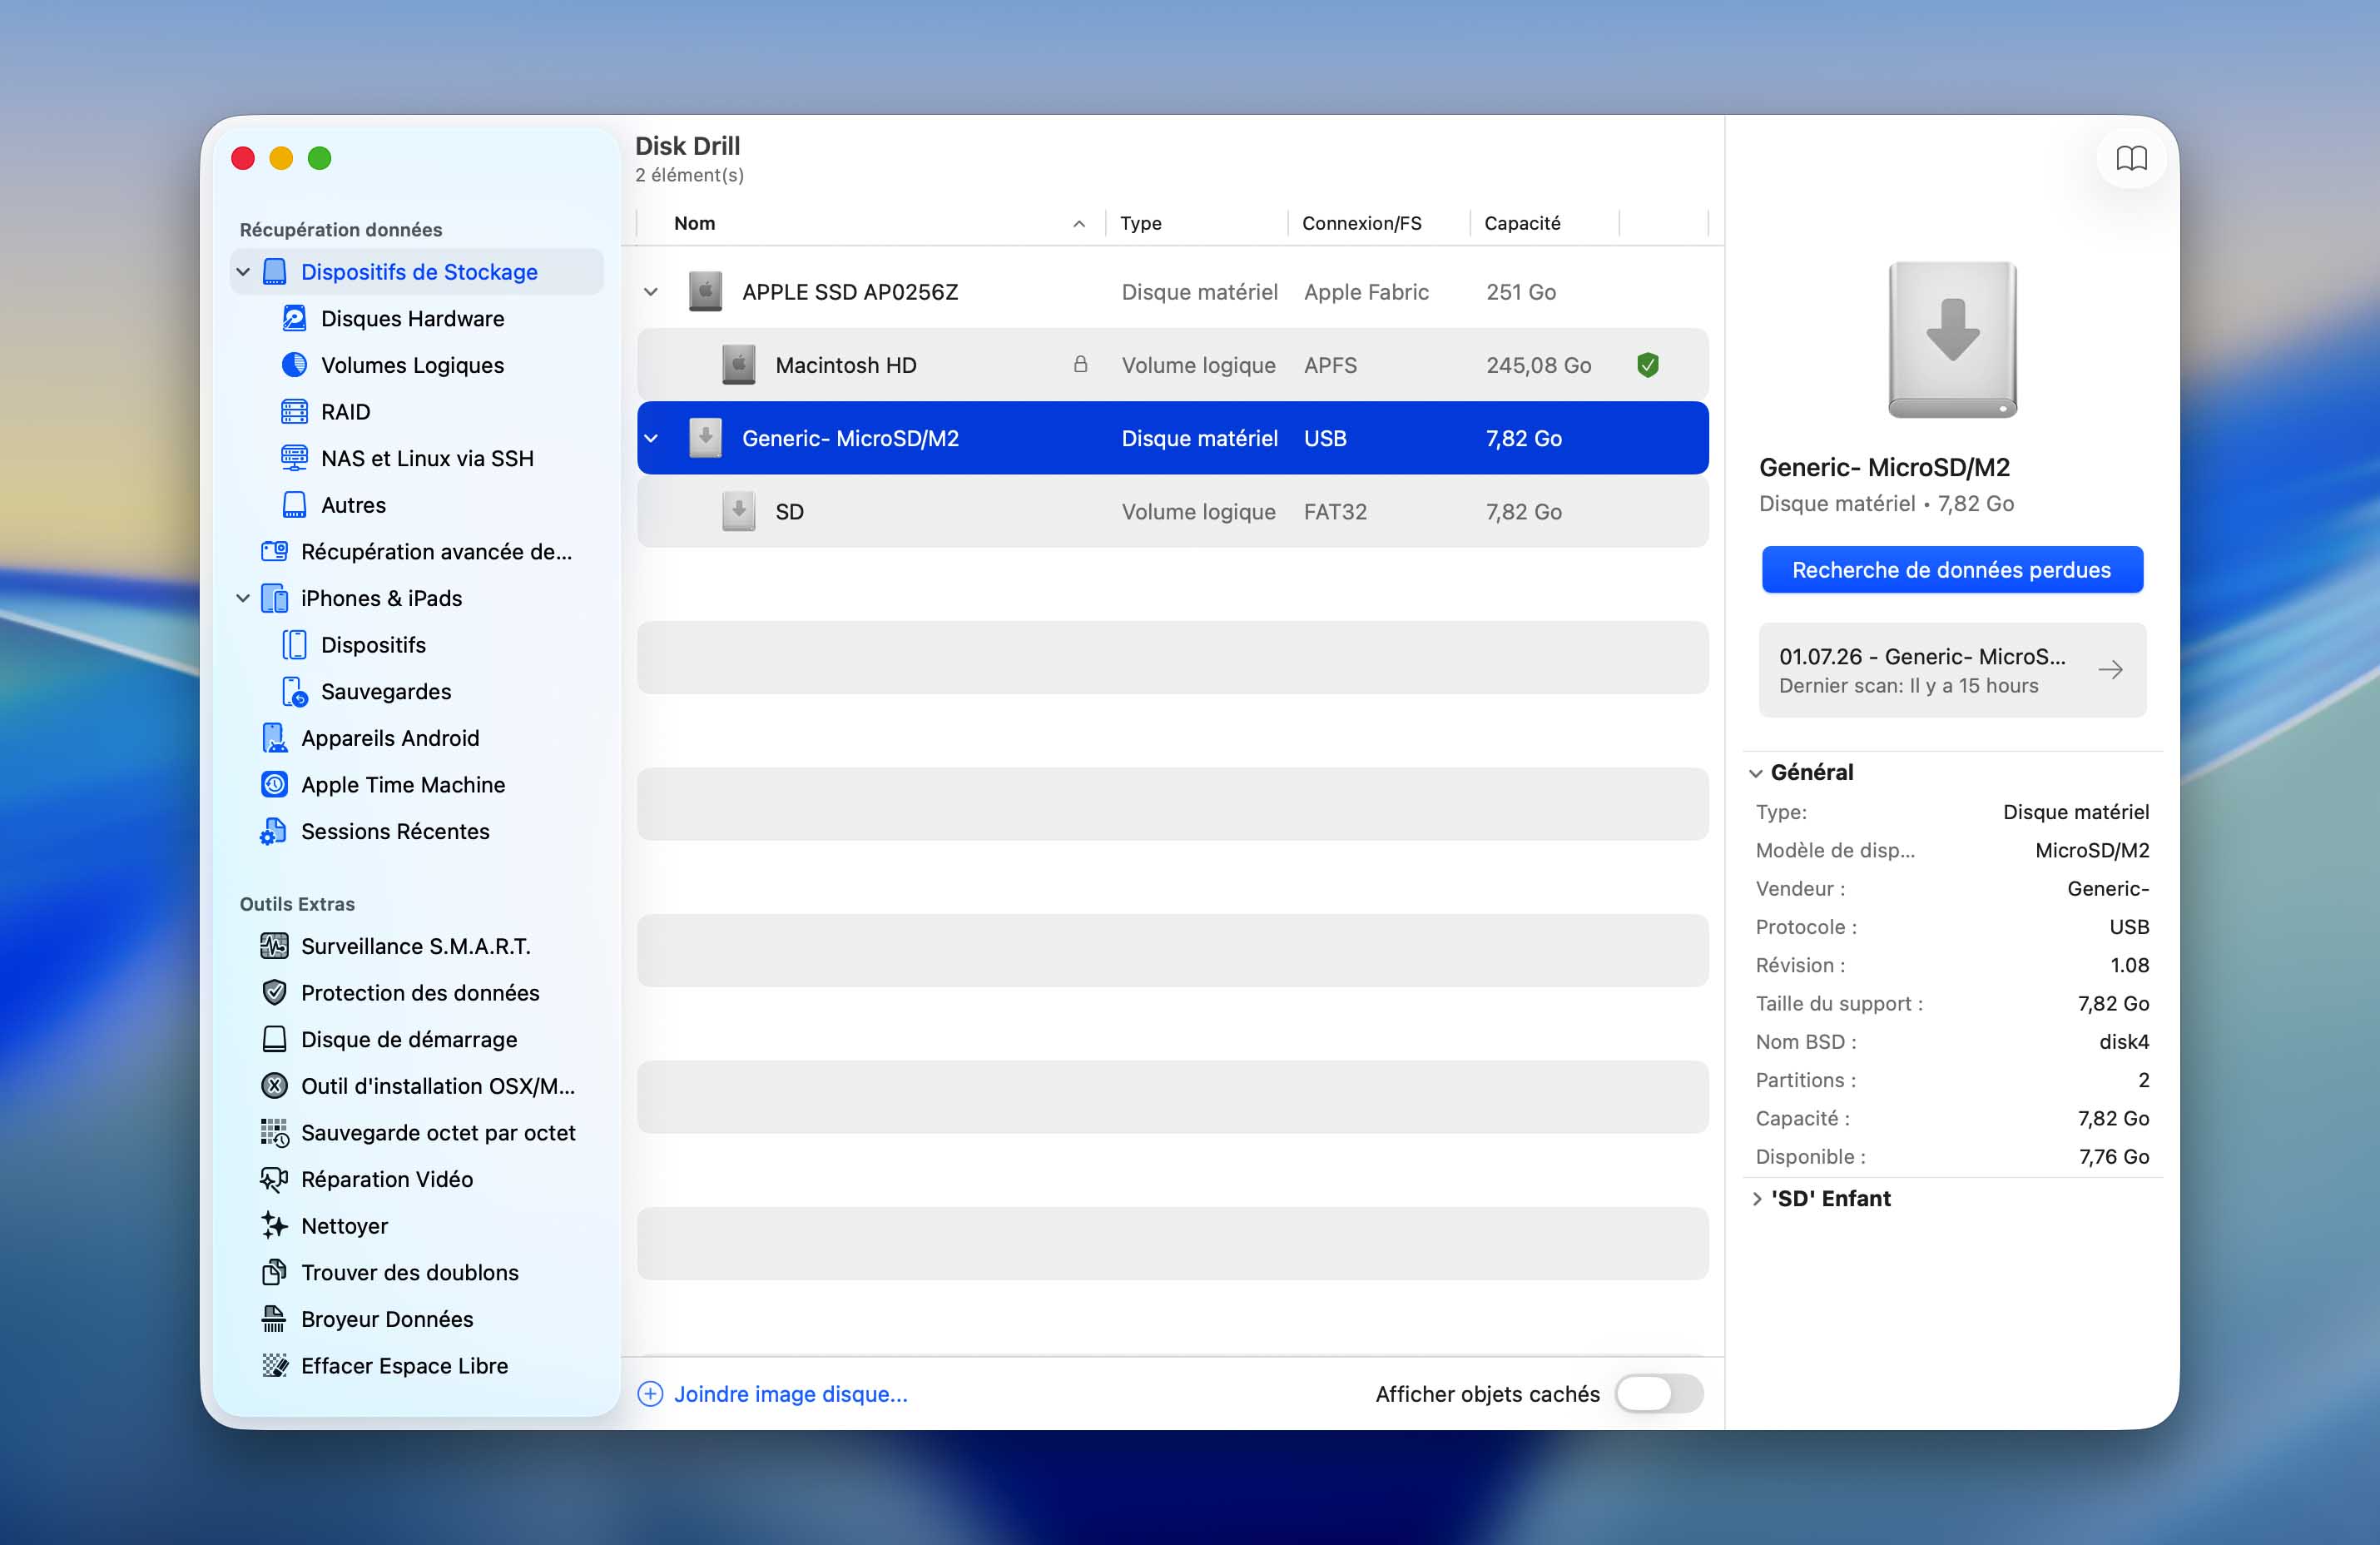Click the green zoom window button
The width and height of the screenshot is (2380, 1545).
(x=319, y=158)
